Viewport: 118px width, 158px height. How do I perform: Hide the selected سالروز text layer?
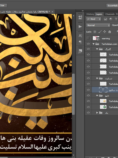point(88,90)
